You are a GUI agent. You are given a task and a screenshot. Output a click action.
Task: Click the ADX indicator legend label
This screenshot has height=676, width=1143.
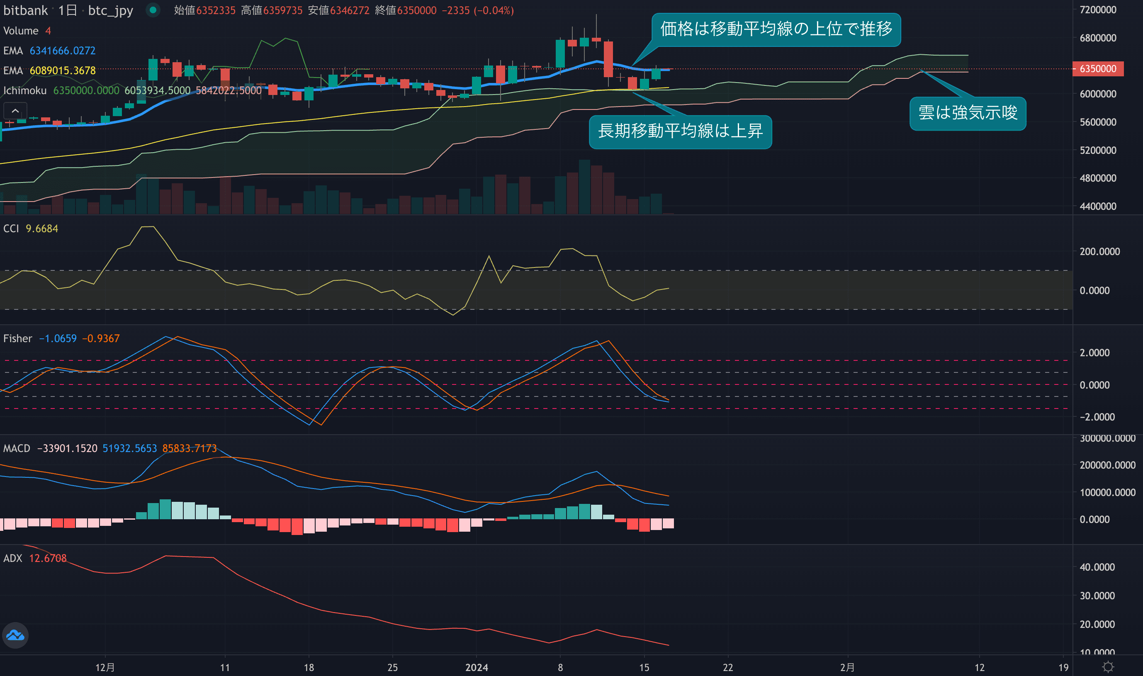coord(13,558)
